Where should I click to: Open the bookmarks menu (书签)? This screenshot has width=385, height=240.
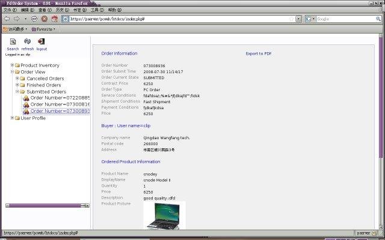point(80,10)
